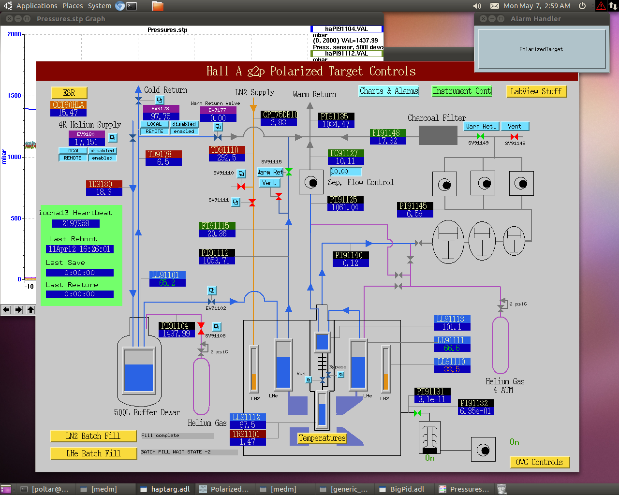Switch to Pressures taskbar window

465,489
